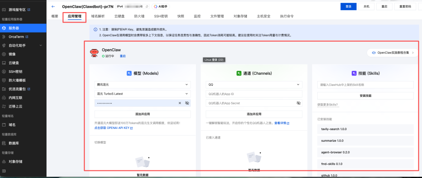
Task: Copy the IPv4 address icon
Action: [147, 7]
